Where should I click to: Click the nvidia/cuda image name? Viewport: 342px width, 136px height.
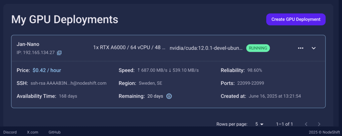[206, 48]
